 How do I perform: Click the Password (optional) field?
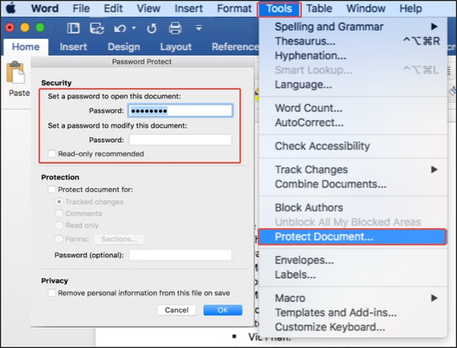tap(180, 255)
